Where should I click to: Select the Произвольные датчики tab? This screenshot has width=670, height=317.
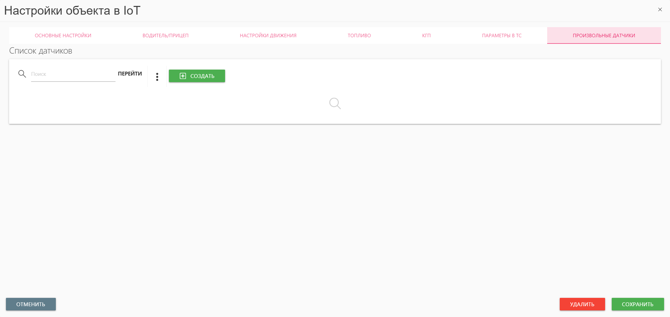tap(604, 35)
